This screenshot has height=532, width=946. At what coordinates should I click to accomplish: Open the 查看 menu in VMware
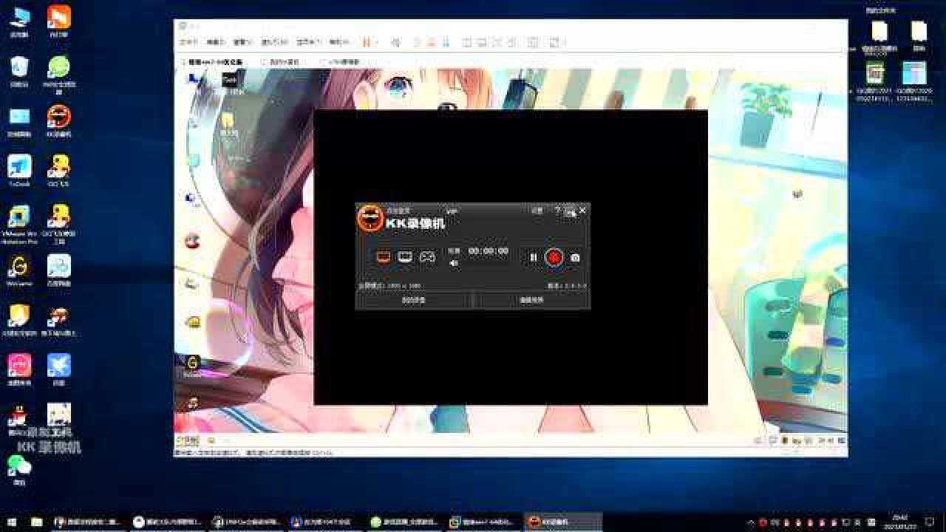(242, 43)
